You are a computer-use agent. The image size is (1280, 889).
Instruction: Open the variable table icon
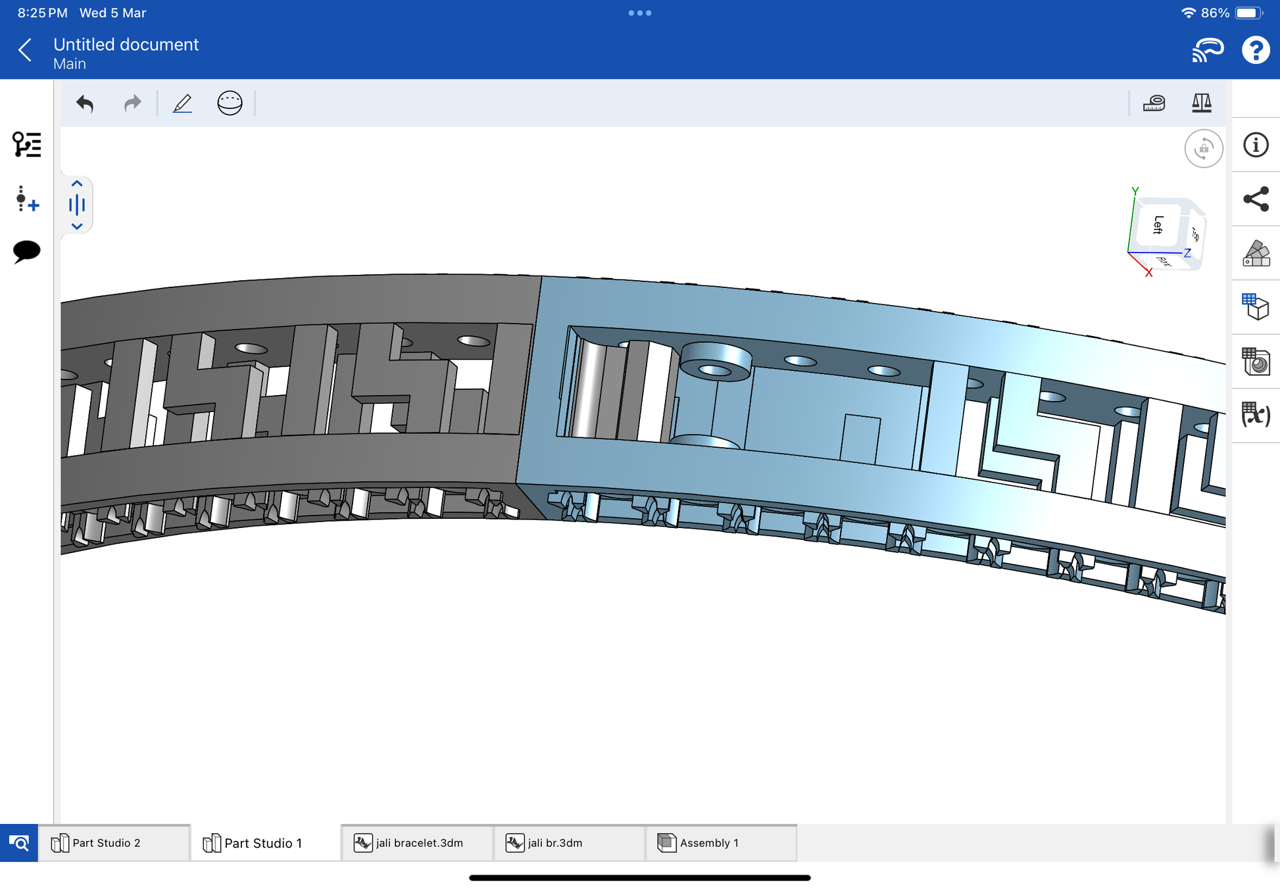point(1255,414)
